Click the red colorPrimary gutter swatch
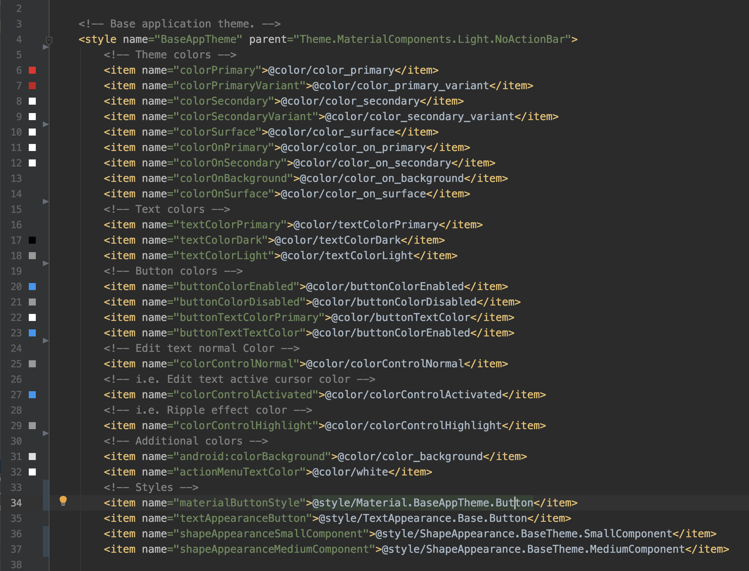Viewport: 749px width, 571px height. pyautogui.click(x=32, y=70)
